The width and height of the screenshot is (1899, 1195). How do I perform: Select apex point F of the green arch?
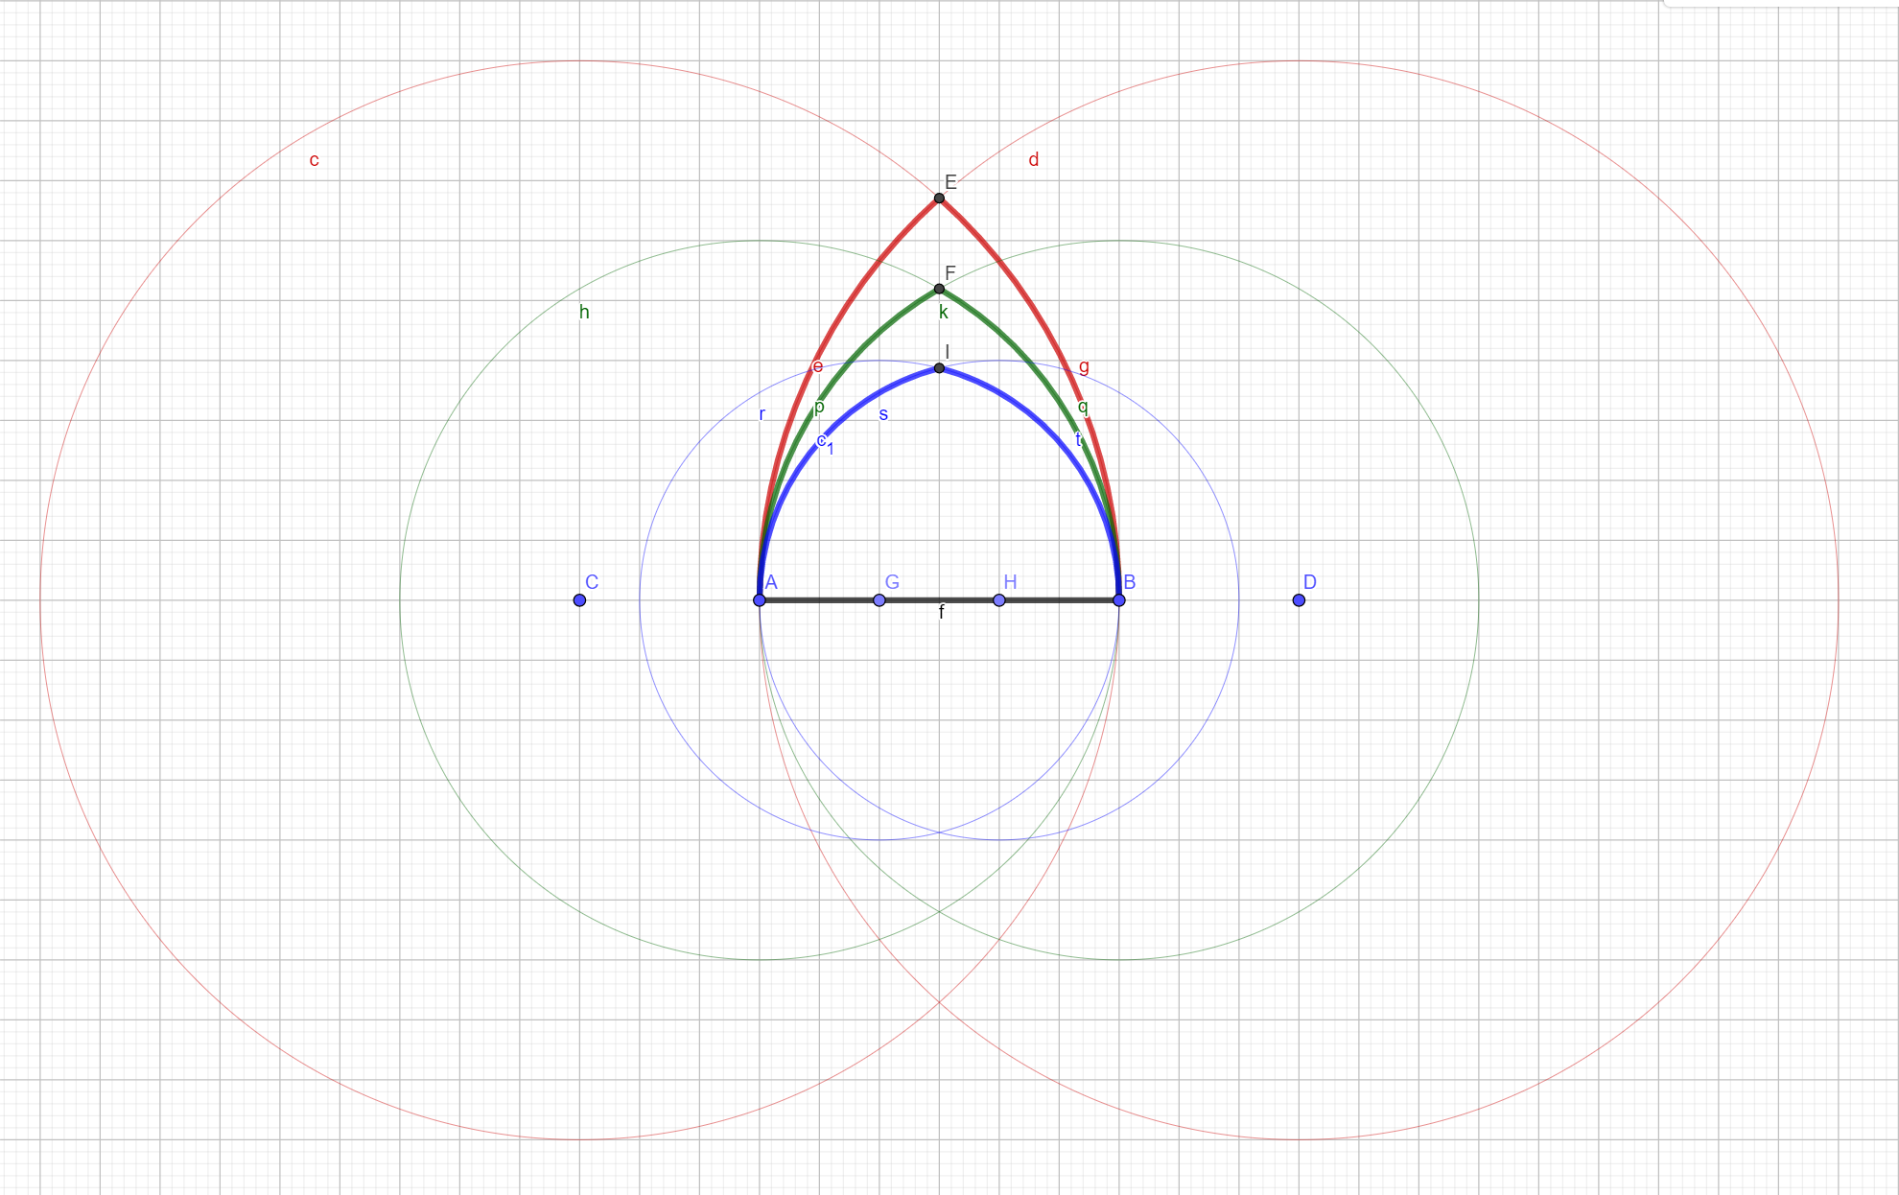939,289
